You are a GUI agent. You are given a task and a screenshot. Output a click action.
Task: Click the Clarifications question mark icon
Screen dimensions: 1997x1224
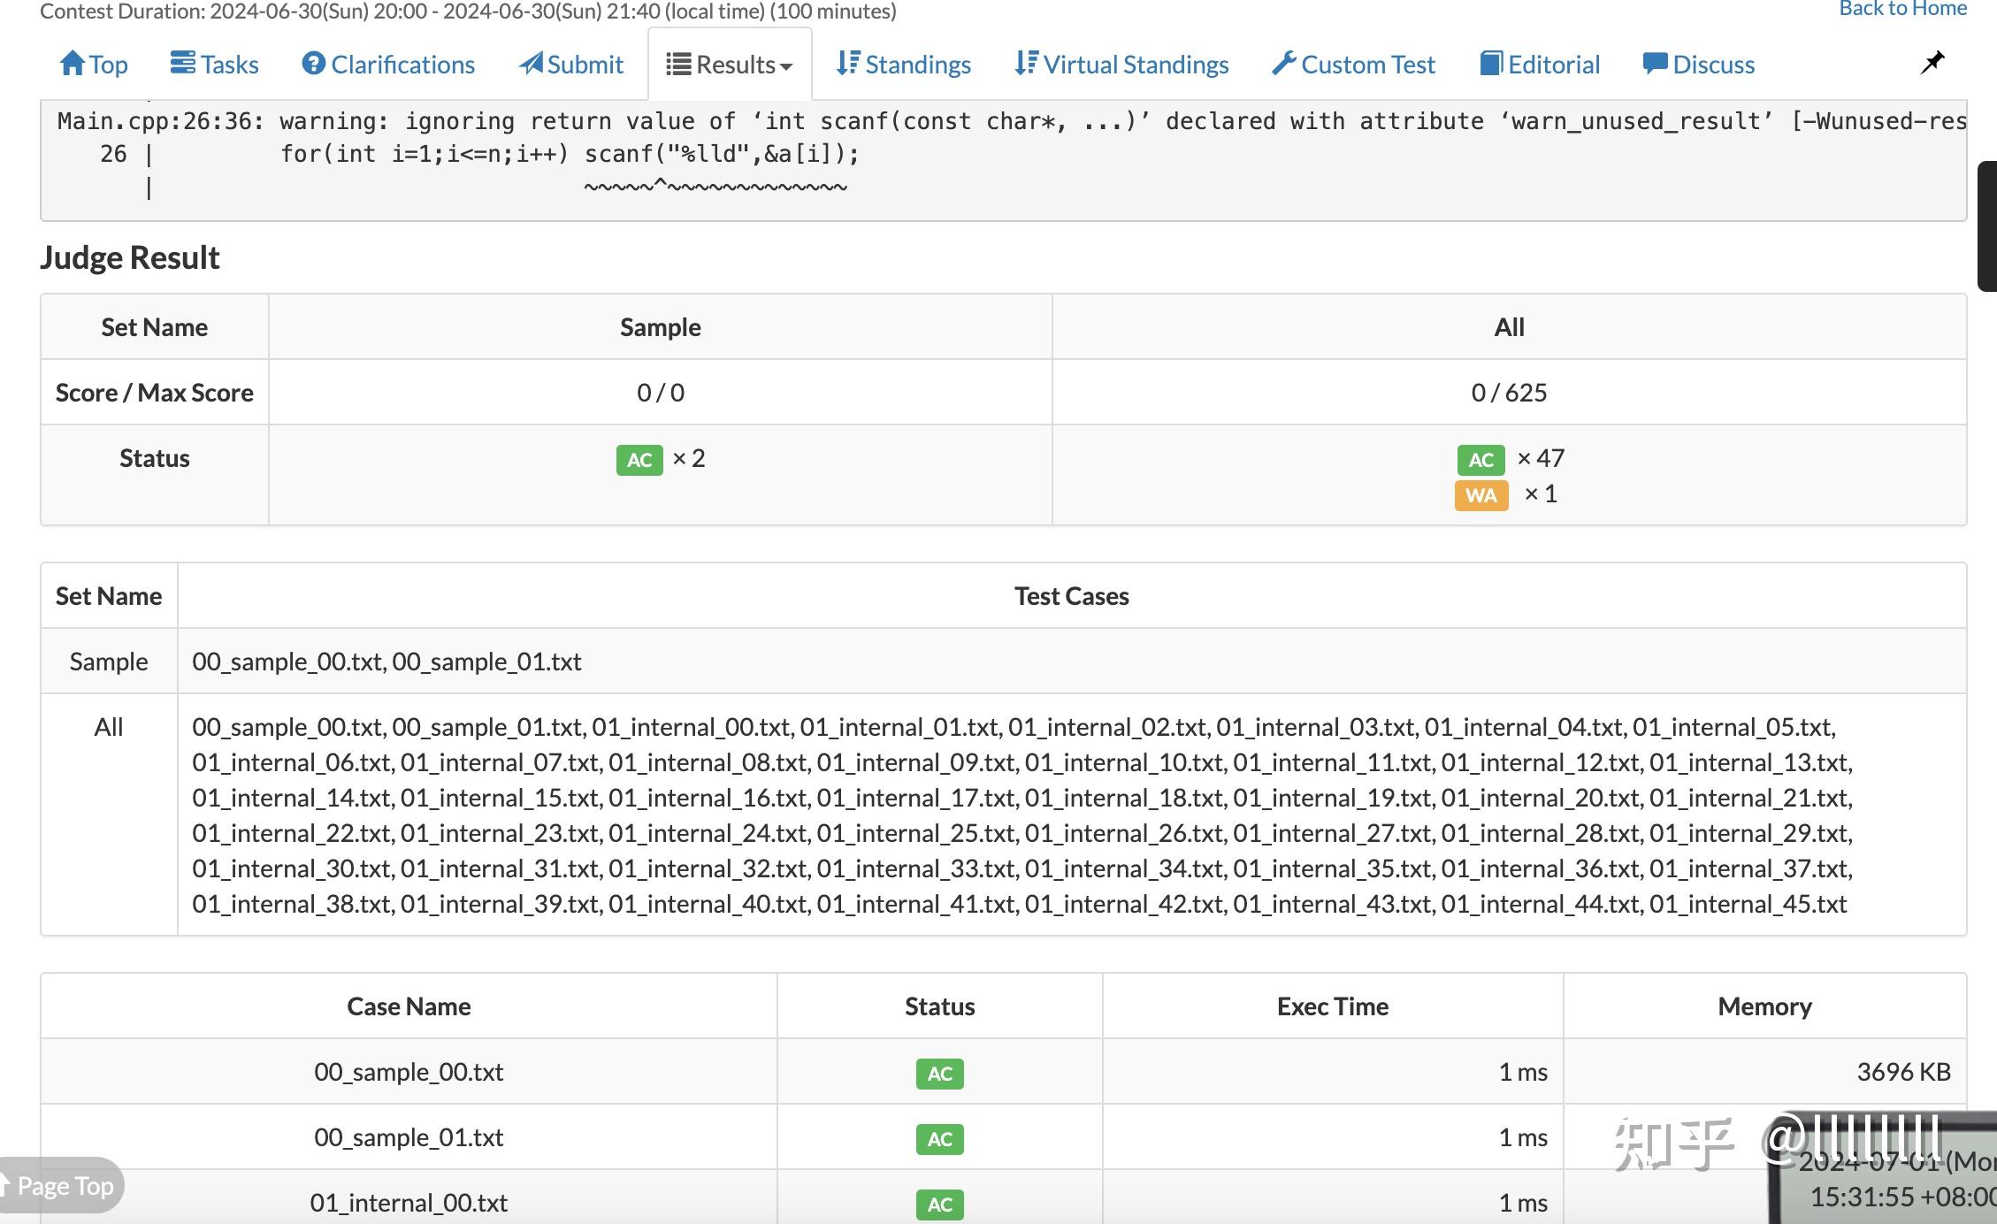313,64
